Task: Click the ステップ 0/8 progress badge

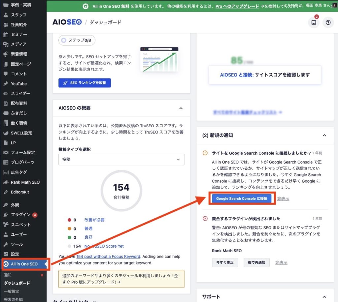Action: coord(77,40)
